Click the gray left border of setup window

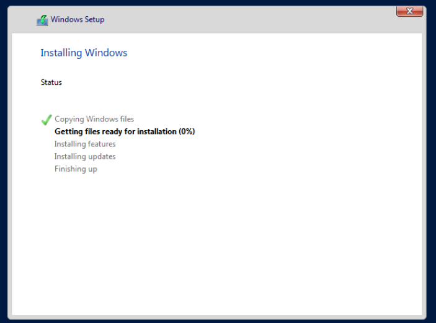[10, 186]
